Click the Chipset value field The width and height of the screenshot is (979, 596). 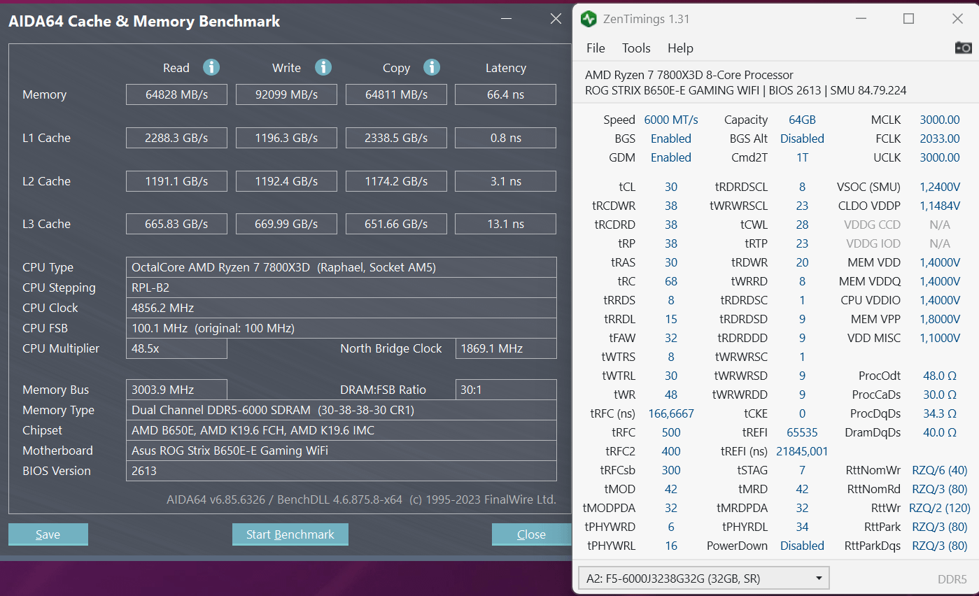click(341, 430)
